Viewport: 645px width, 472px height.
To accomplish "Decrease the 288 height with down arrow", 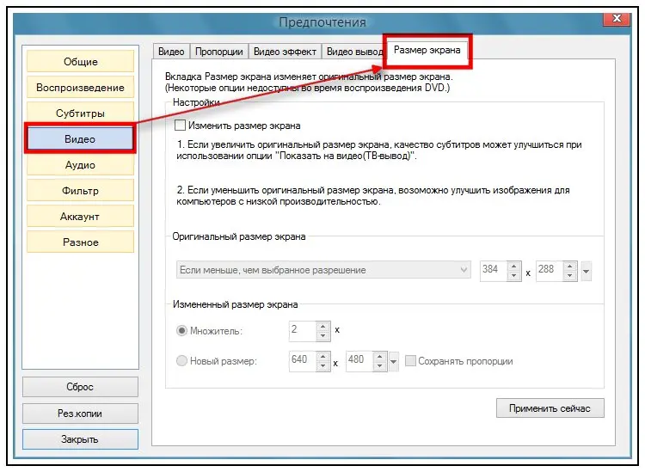I will coord(569,275).
